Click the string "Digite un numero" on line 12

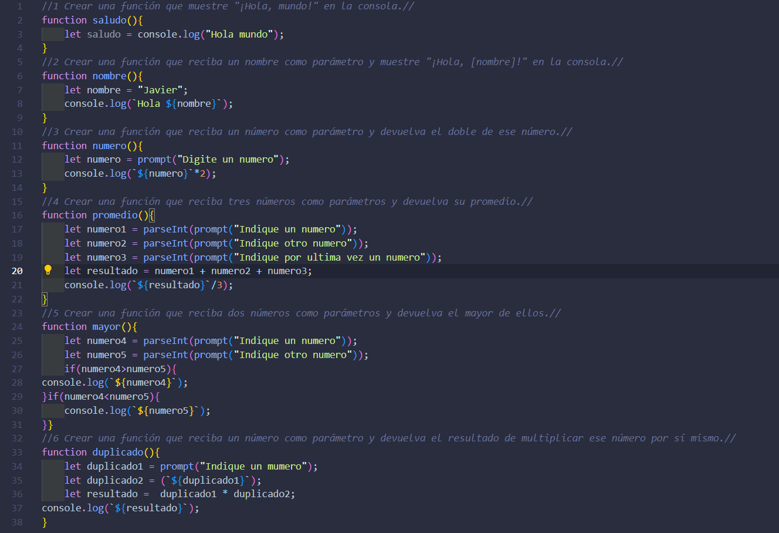point(228,159)
